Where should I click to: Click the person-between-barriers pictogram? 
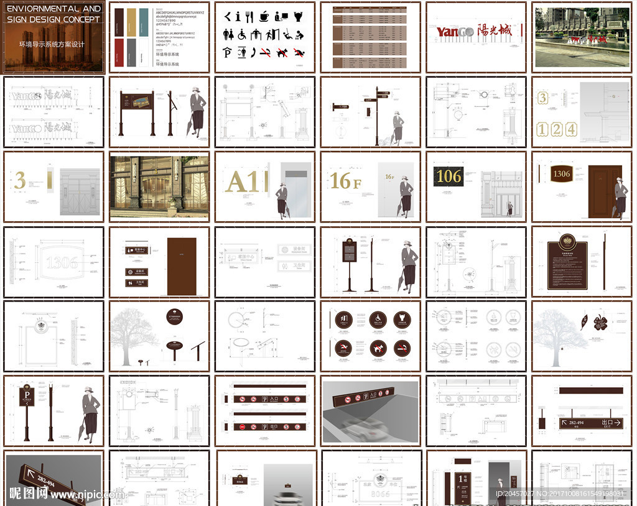pyautogui.click(x=256, y=35)
